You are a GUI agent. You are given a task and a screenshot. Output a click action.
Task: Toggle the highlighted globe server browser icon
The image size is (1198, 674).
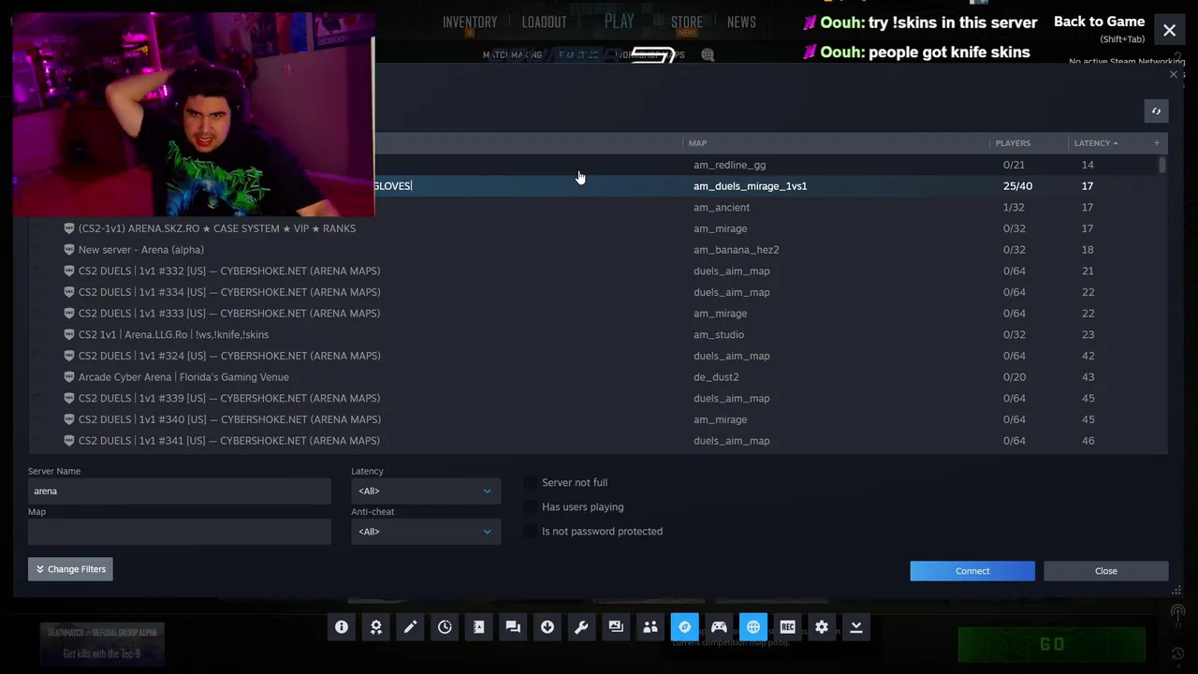coord(753,627)
